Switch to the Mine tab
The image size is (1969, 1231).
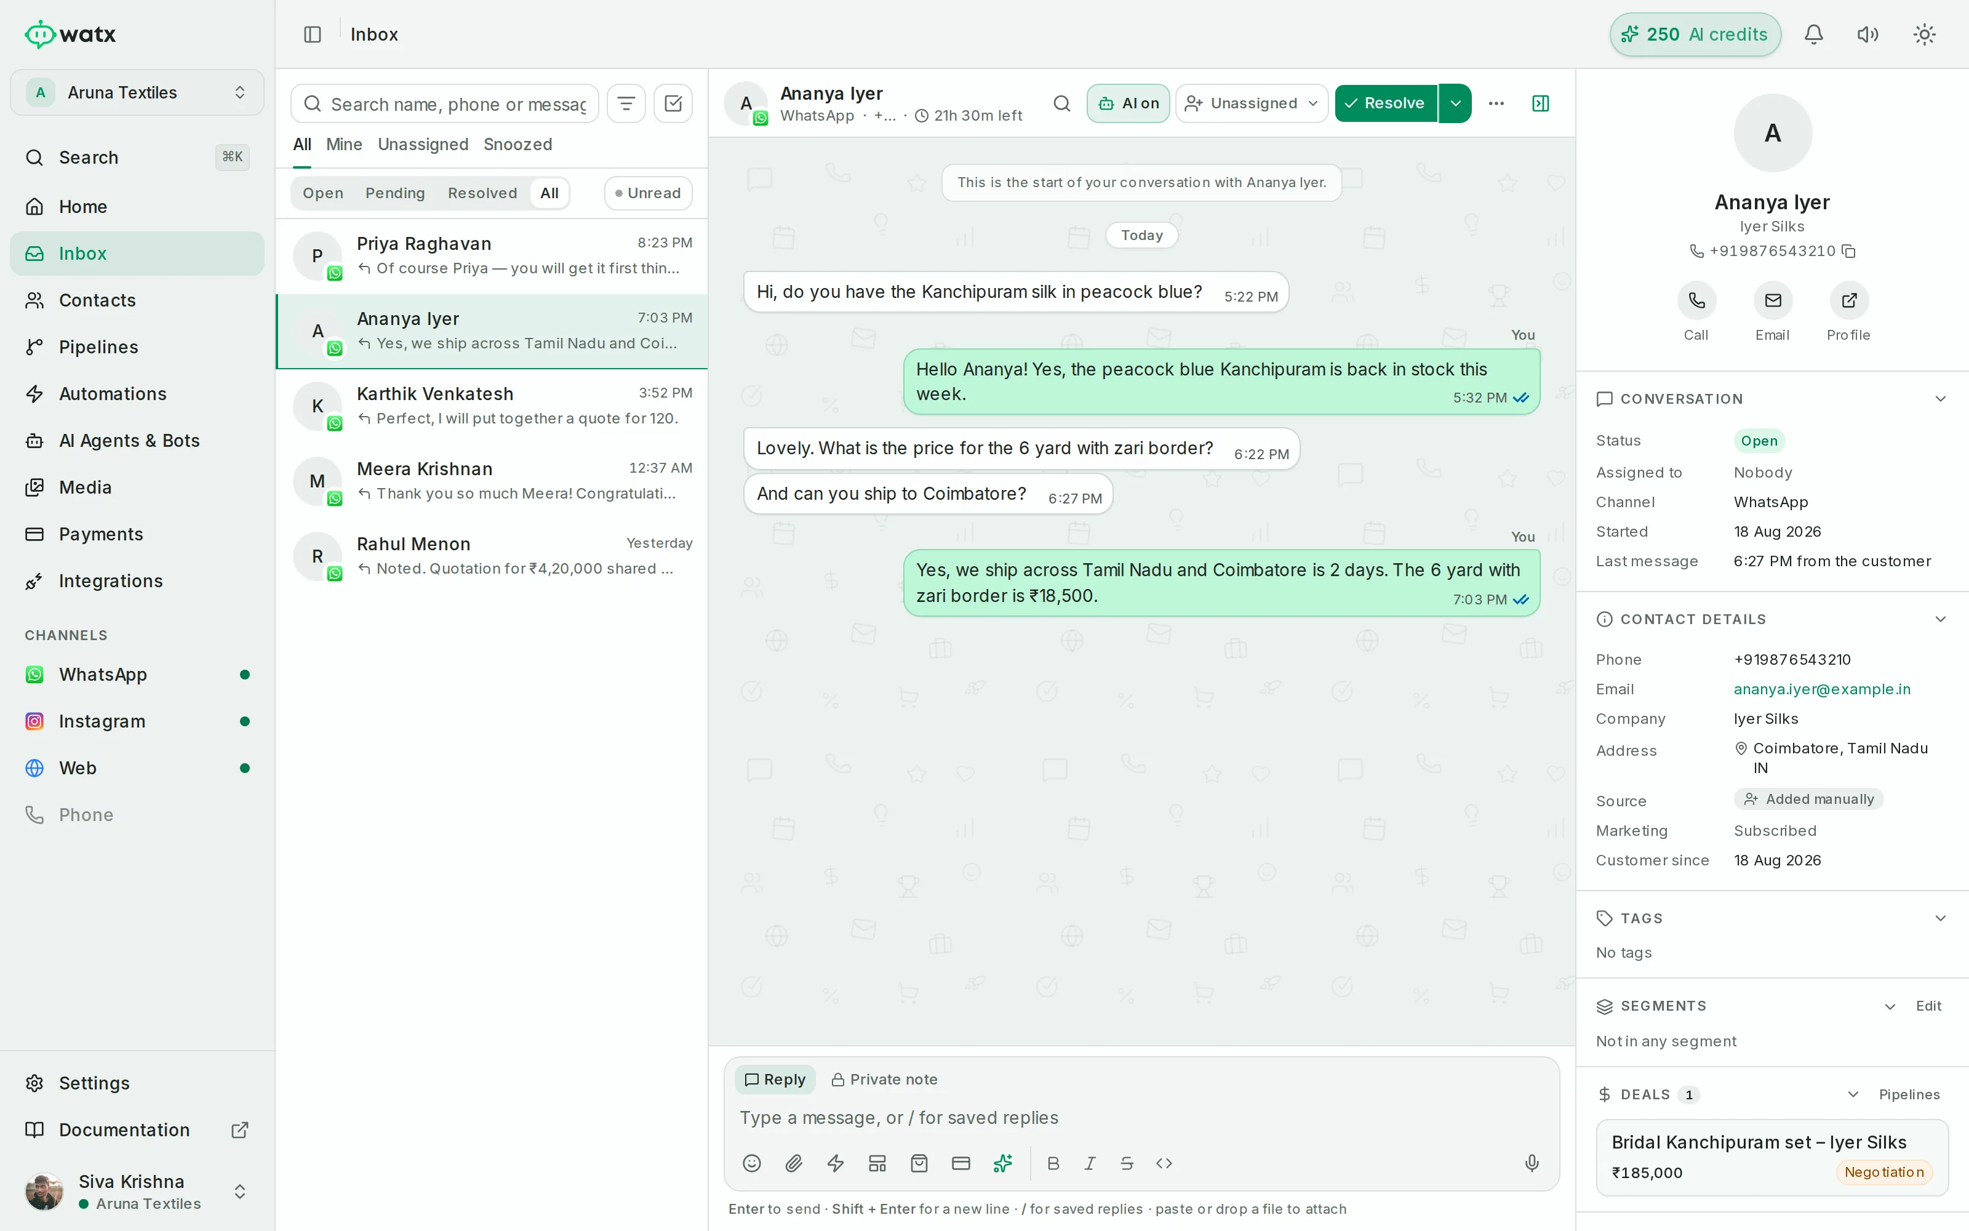(344, 144)
